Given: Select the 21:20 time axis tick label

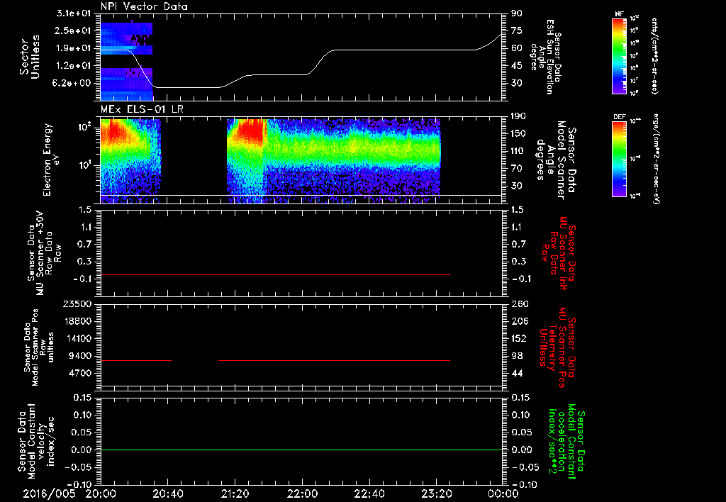Looking at the screenshot, I should coord(235,493).
